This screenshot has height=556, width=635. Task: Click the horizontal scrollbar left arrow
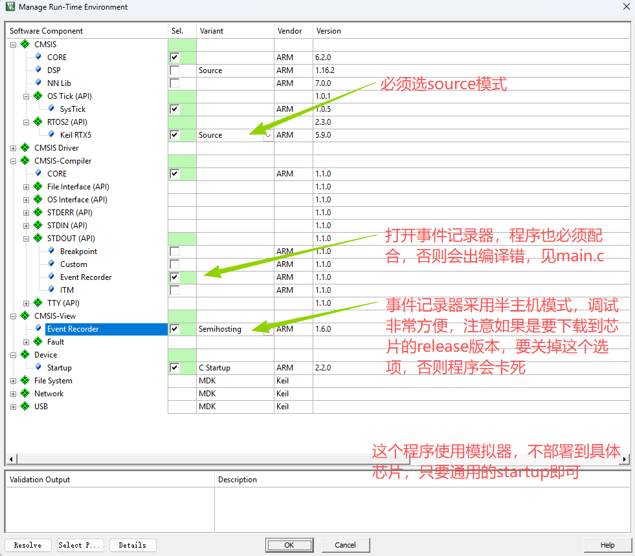[11, 459]
